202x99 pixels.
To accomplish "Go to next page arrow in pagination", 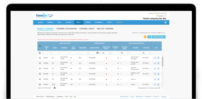I will click(57, 88).
